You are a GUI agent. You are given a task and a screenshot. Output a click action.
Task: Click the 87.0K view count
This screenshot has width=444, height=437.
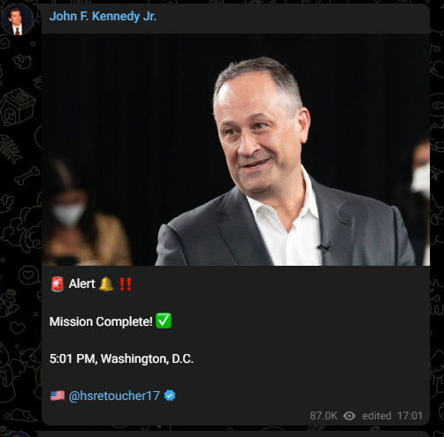(324, 416)
